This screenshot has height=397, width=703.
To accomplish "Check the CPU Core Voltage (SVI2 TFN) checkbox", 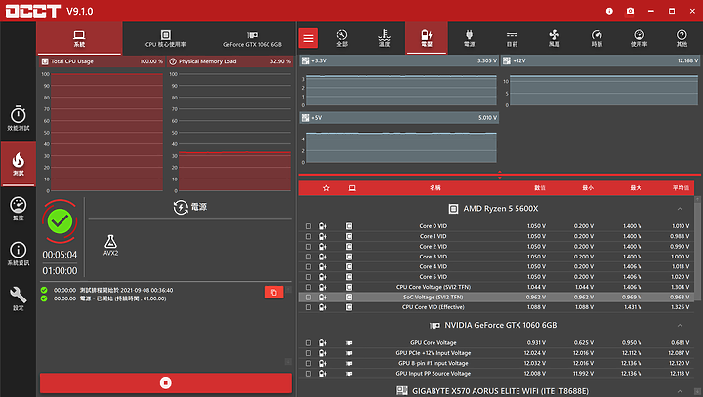I will (309, 287).
